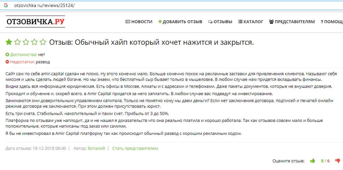
Task: Click the red thumbs-down icon
Action: coord(337,161)
